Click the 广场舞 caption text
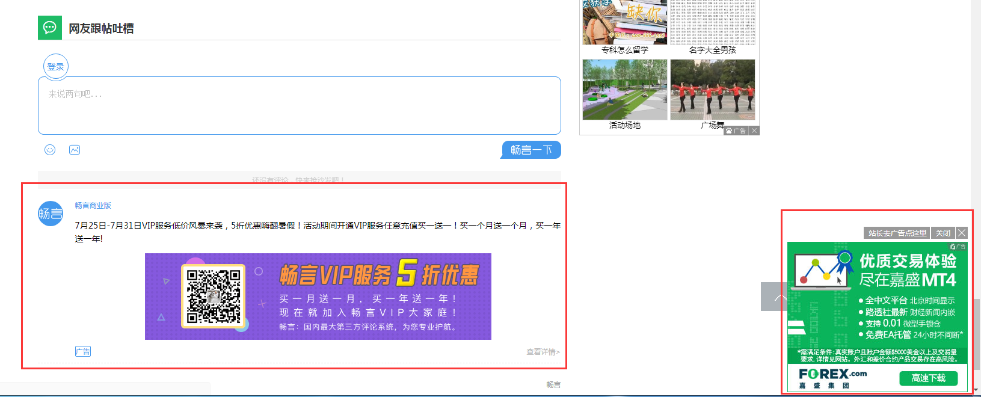This screenshot has width=981, height=397. 713,125
